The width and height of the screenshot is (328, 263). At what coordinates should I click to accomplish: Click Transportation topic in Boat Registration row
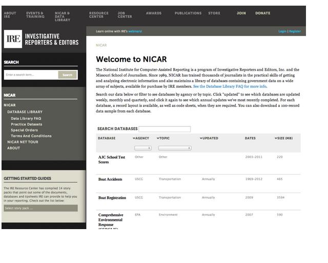[170, 198]
